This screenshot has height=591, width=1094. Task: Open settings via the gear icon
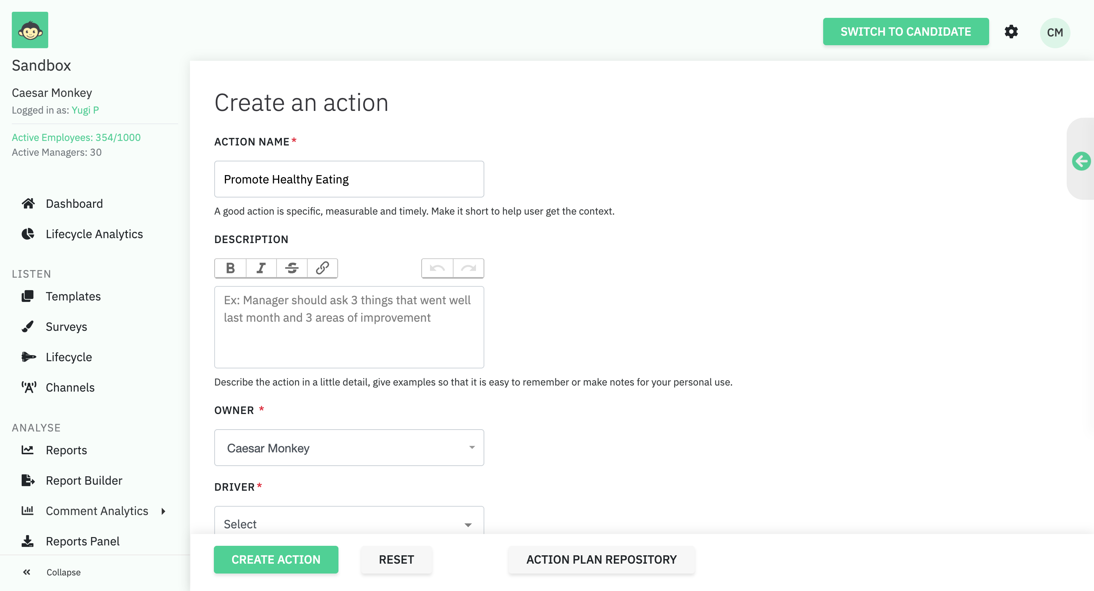(1011, 32)
